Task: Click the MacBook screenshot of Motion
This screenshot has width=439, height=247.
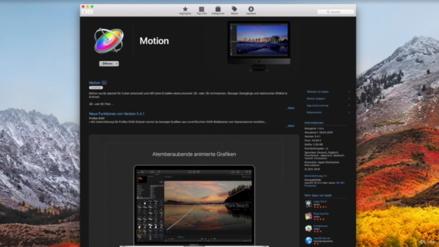Action: [x=194, y=205]
